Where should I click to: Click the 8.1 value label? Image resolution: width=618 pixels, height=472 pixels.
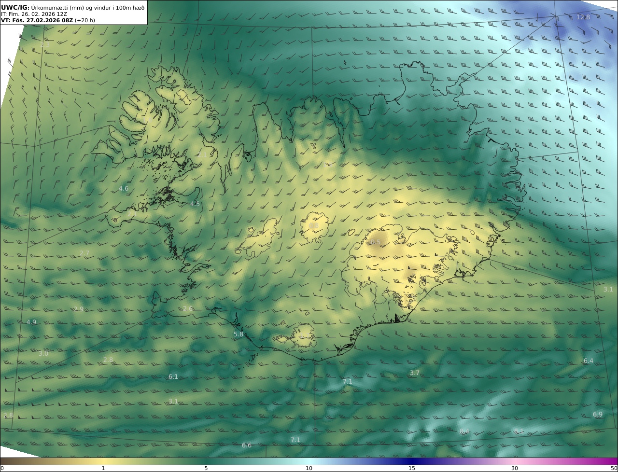tap(519, 431)
